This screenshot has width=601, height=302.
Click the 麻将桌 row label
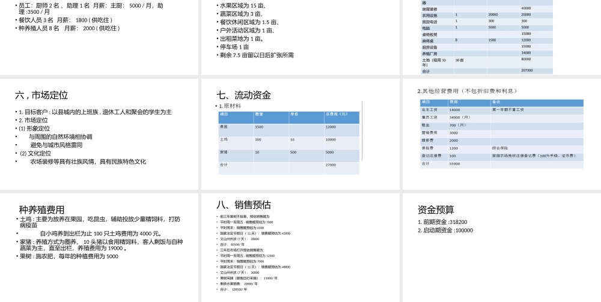[428, 41]
